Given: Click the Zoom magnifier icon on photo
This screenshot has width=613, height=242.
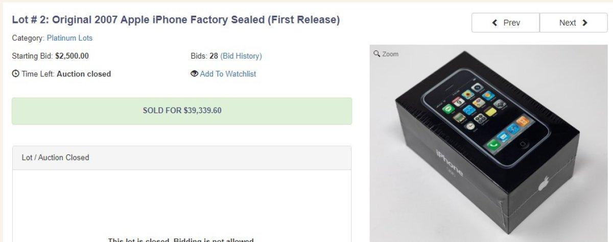Looking at the screenshot, I should coord(377,54).
